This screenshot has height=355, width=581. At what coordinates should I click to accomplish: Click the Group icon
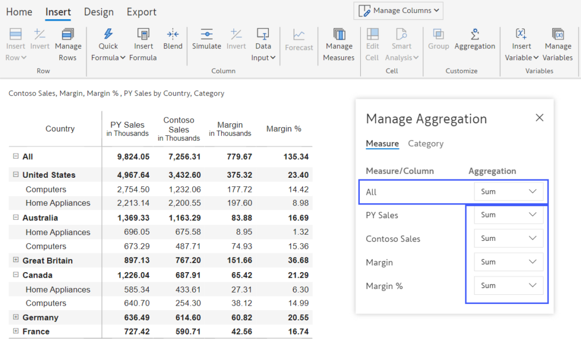pyautogui.click(x=439, y=34)
